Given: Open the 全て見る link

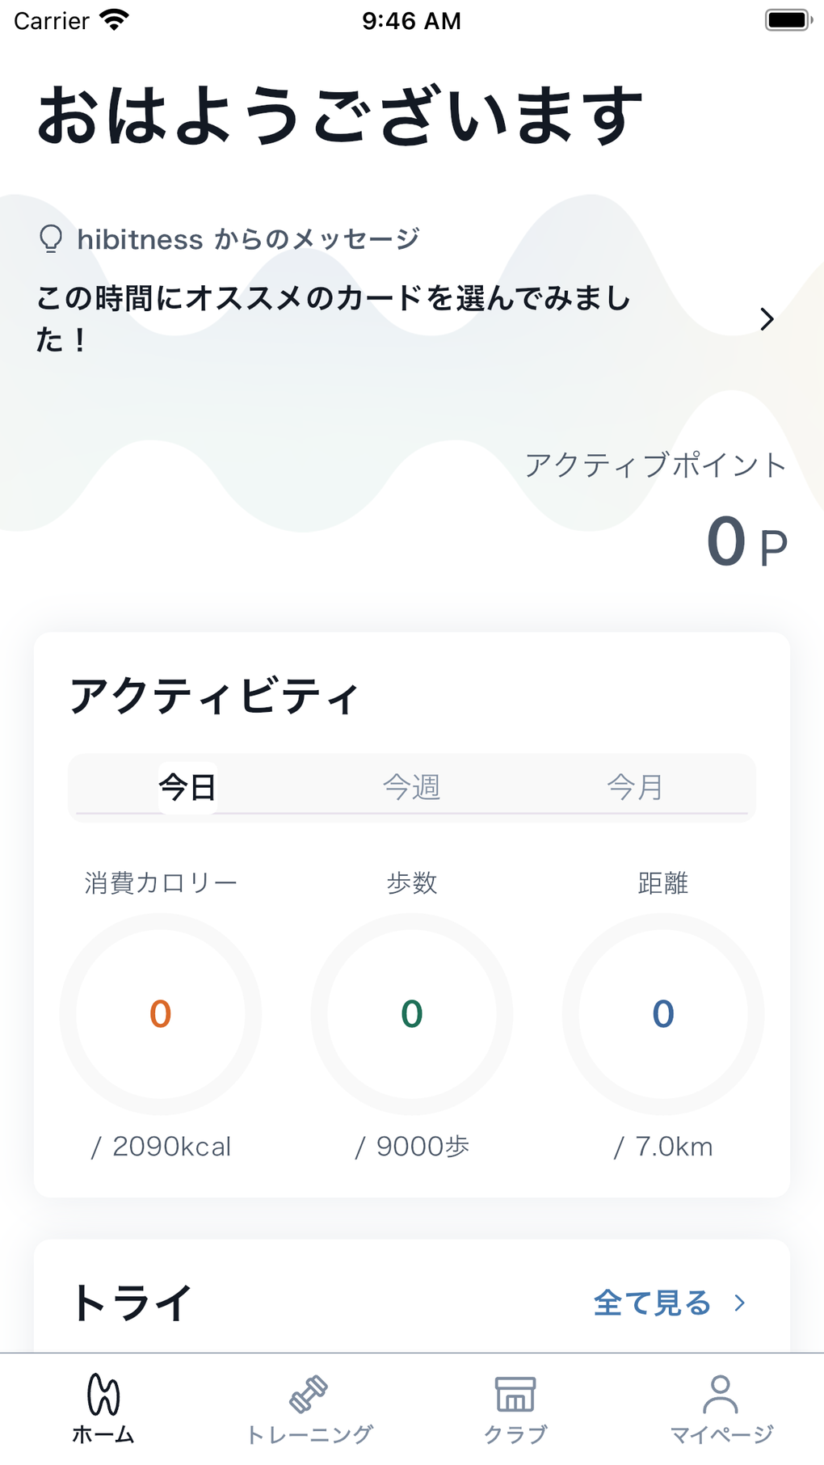Looking at the screenshot, I should [652, 1303].
